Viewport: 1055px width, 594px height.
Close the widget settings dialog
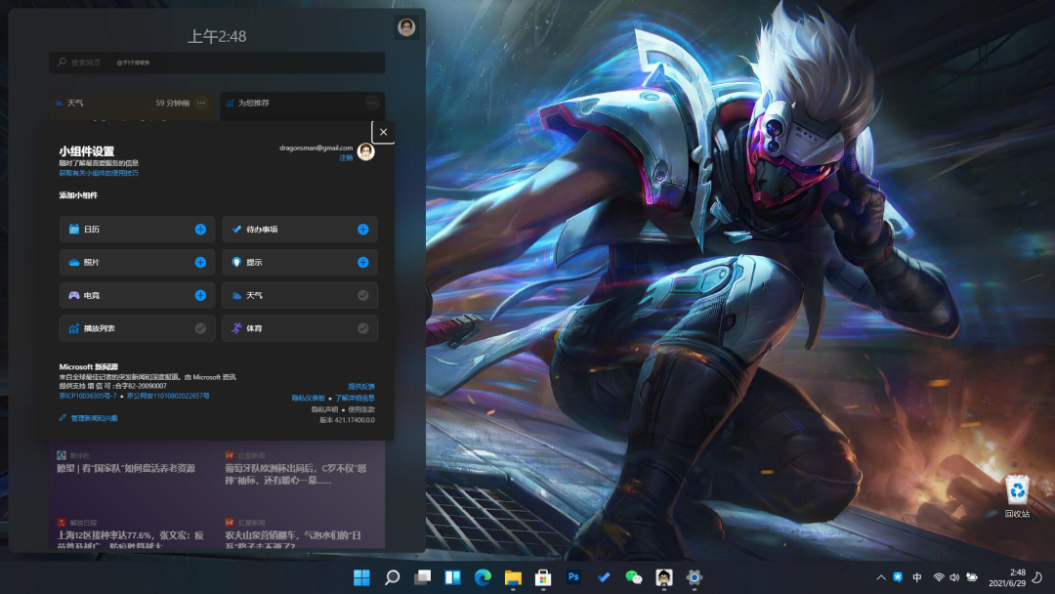pyautogui.click(x=384, y=132)
